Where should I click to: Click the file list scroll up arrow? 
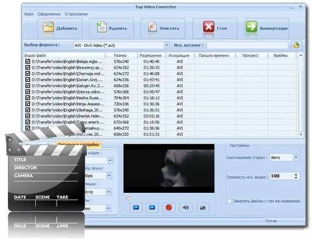[301, 56]
